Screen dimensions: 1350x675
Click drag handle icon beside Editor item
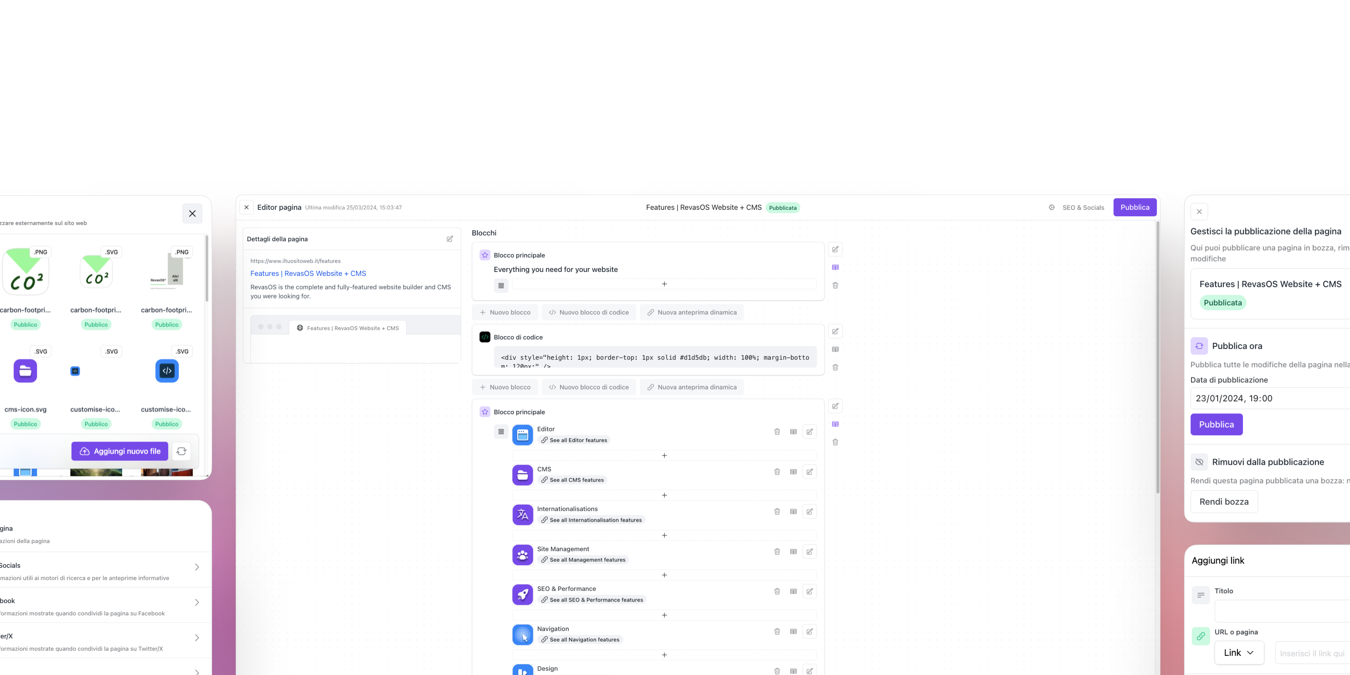(x=501, y=432)
